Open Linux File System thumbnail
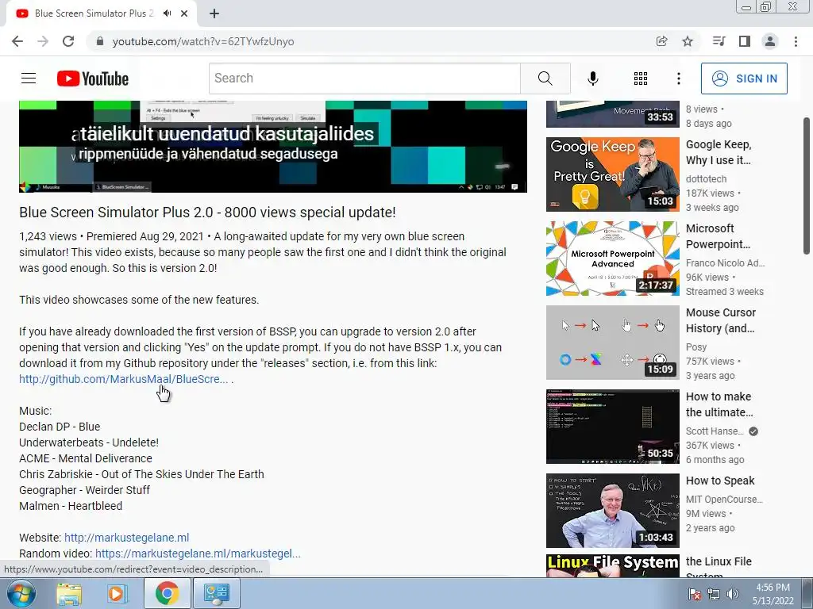The height and width of the screenshot is (609, 813). (x=612, y=565)
